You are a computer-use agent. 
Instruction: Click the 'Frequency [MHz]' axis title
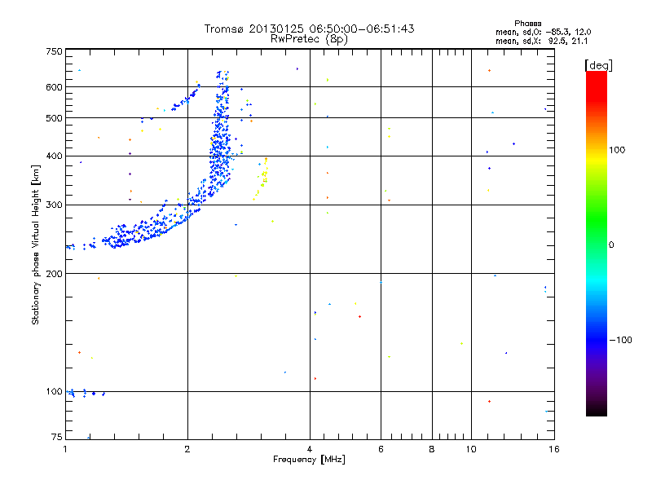tap(309, 460)
